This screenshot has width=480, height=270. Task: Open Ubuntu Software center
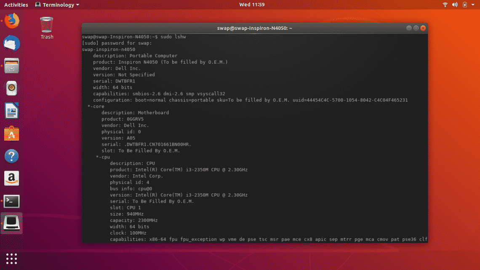tap(11, 134)
